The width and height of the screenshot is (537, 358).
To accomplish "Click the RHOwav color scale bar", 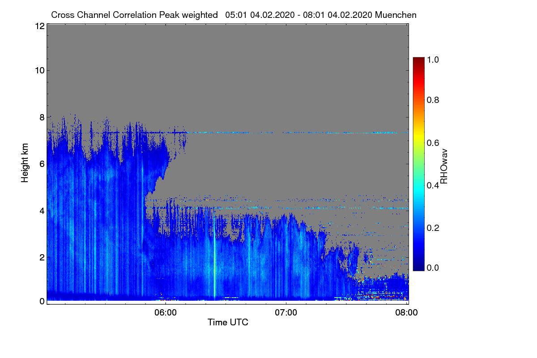I will (418, 164).
